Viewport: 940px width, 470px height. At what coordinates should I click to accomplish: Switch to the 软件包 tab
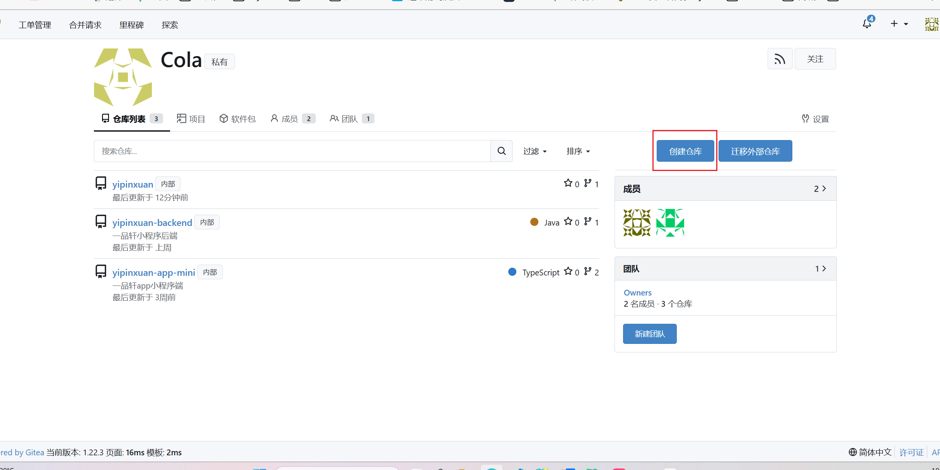coord(237,119)
